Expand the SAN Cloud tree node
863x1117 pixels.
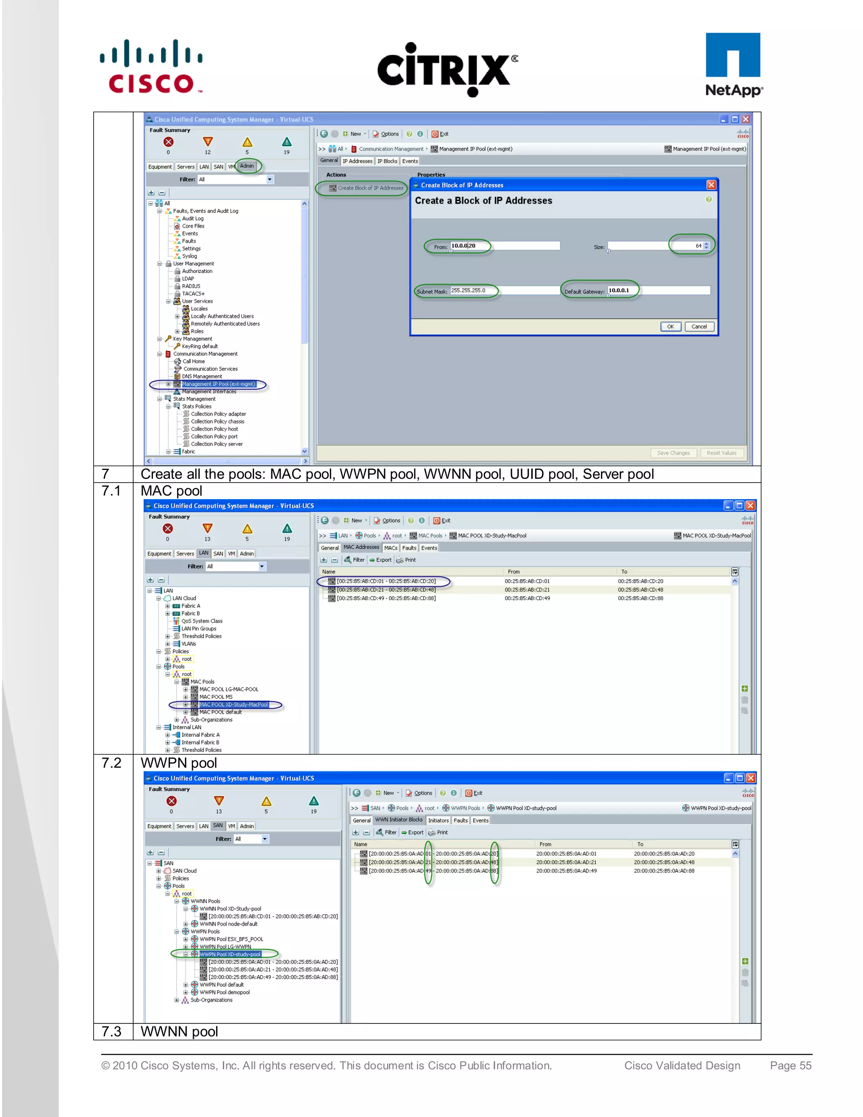(x=158, y=871)
